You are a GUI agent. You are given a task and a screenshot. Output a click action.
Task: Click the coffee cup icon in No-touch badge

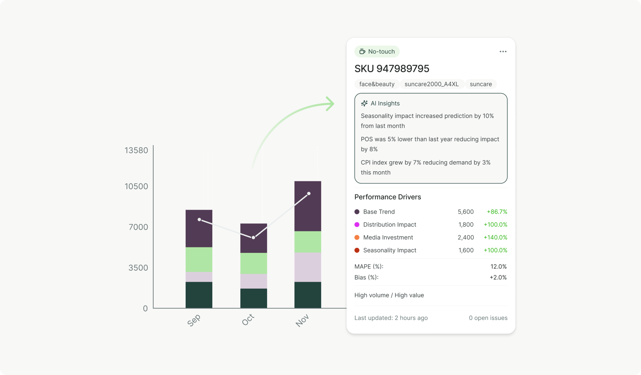(362, 52)
